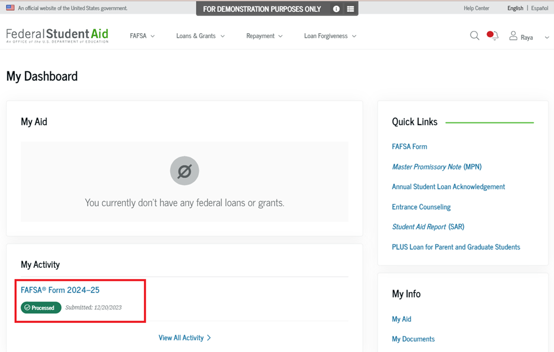Click the Raya user profile icon
The height and width of the screenshot is (352, 554).
[x=513, y=36]
